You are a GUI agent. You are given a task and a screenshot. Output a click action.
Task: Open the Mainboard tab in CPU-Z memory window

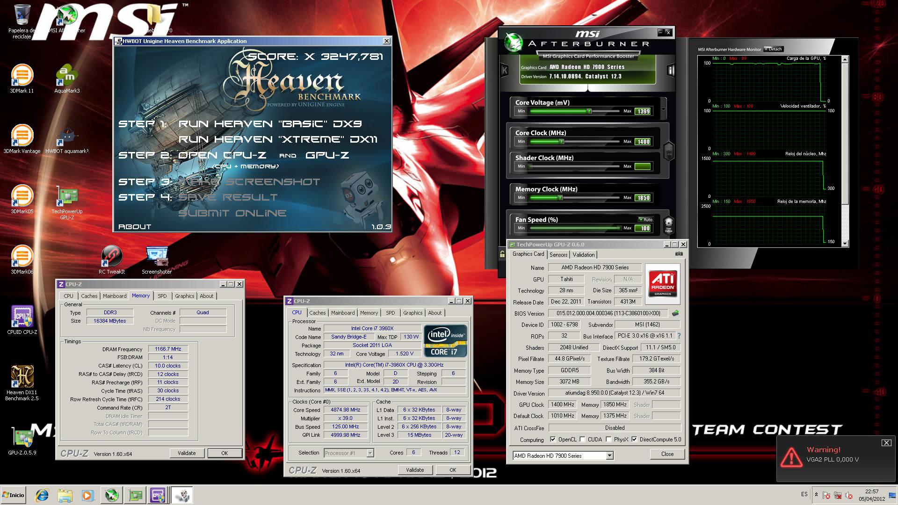(115, 296)
